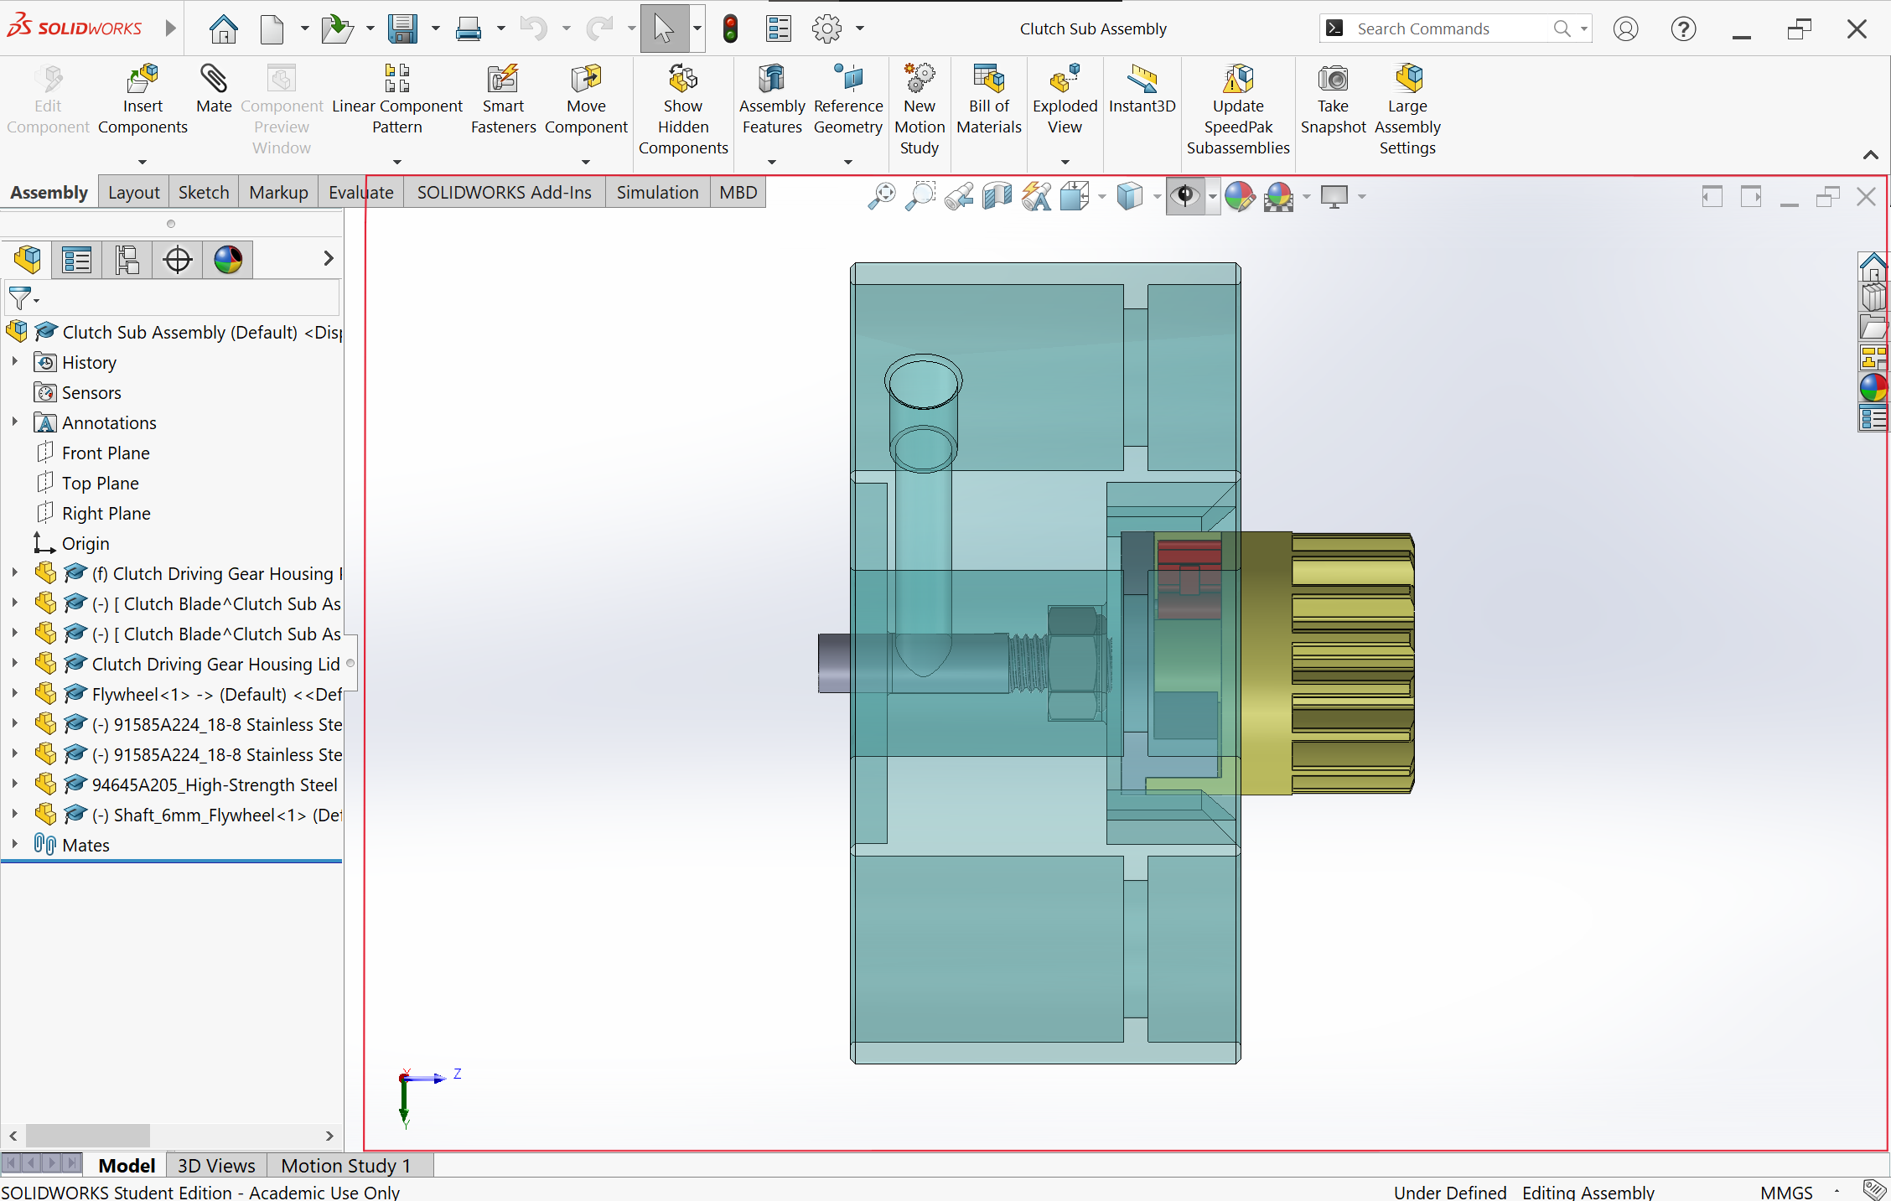
Task: Switch to the MBD tab
Action: coord(738,193)
